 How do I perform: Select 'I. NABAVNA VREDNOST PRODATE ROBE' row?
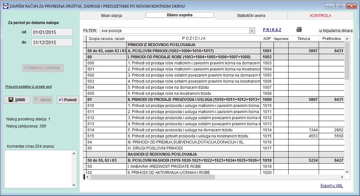tap(193, 167)
